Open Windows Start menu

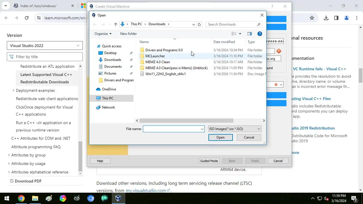(7, 198)
